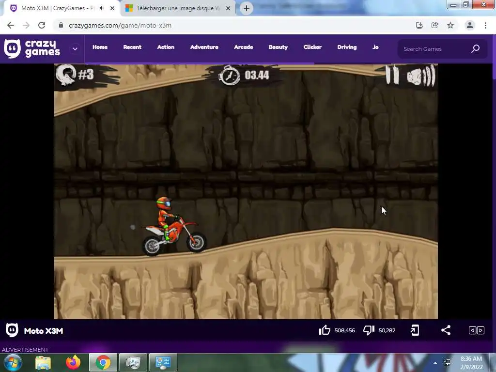Screen dimensions: 496x372
Task: Open the resource monitor taskbar app
Action: [x=133, y=362]
